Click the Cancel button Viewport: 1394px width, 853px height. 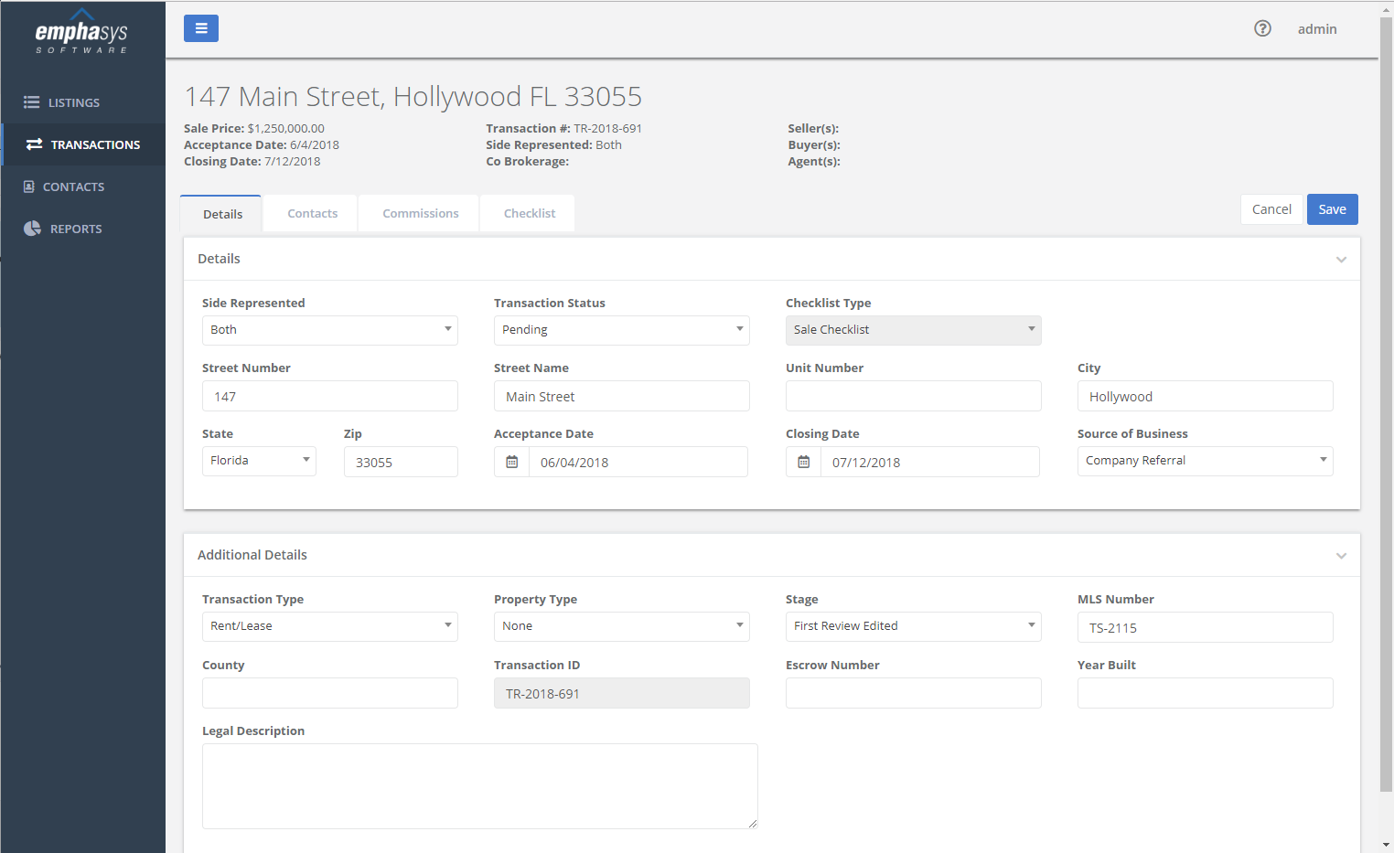[x=1271, y=208]
